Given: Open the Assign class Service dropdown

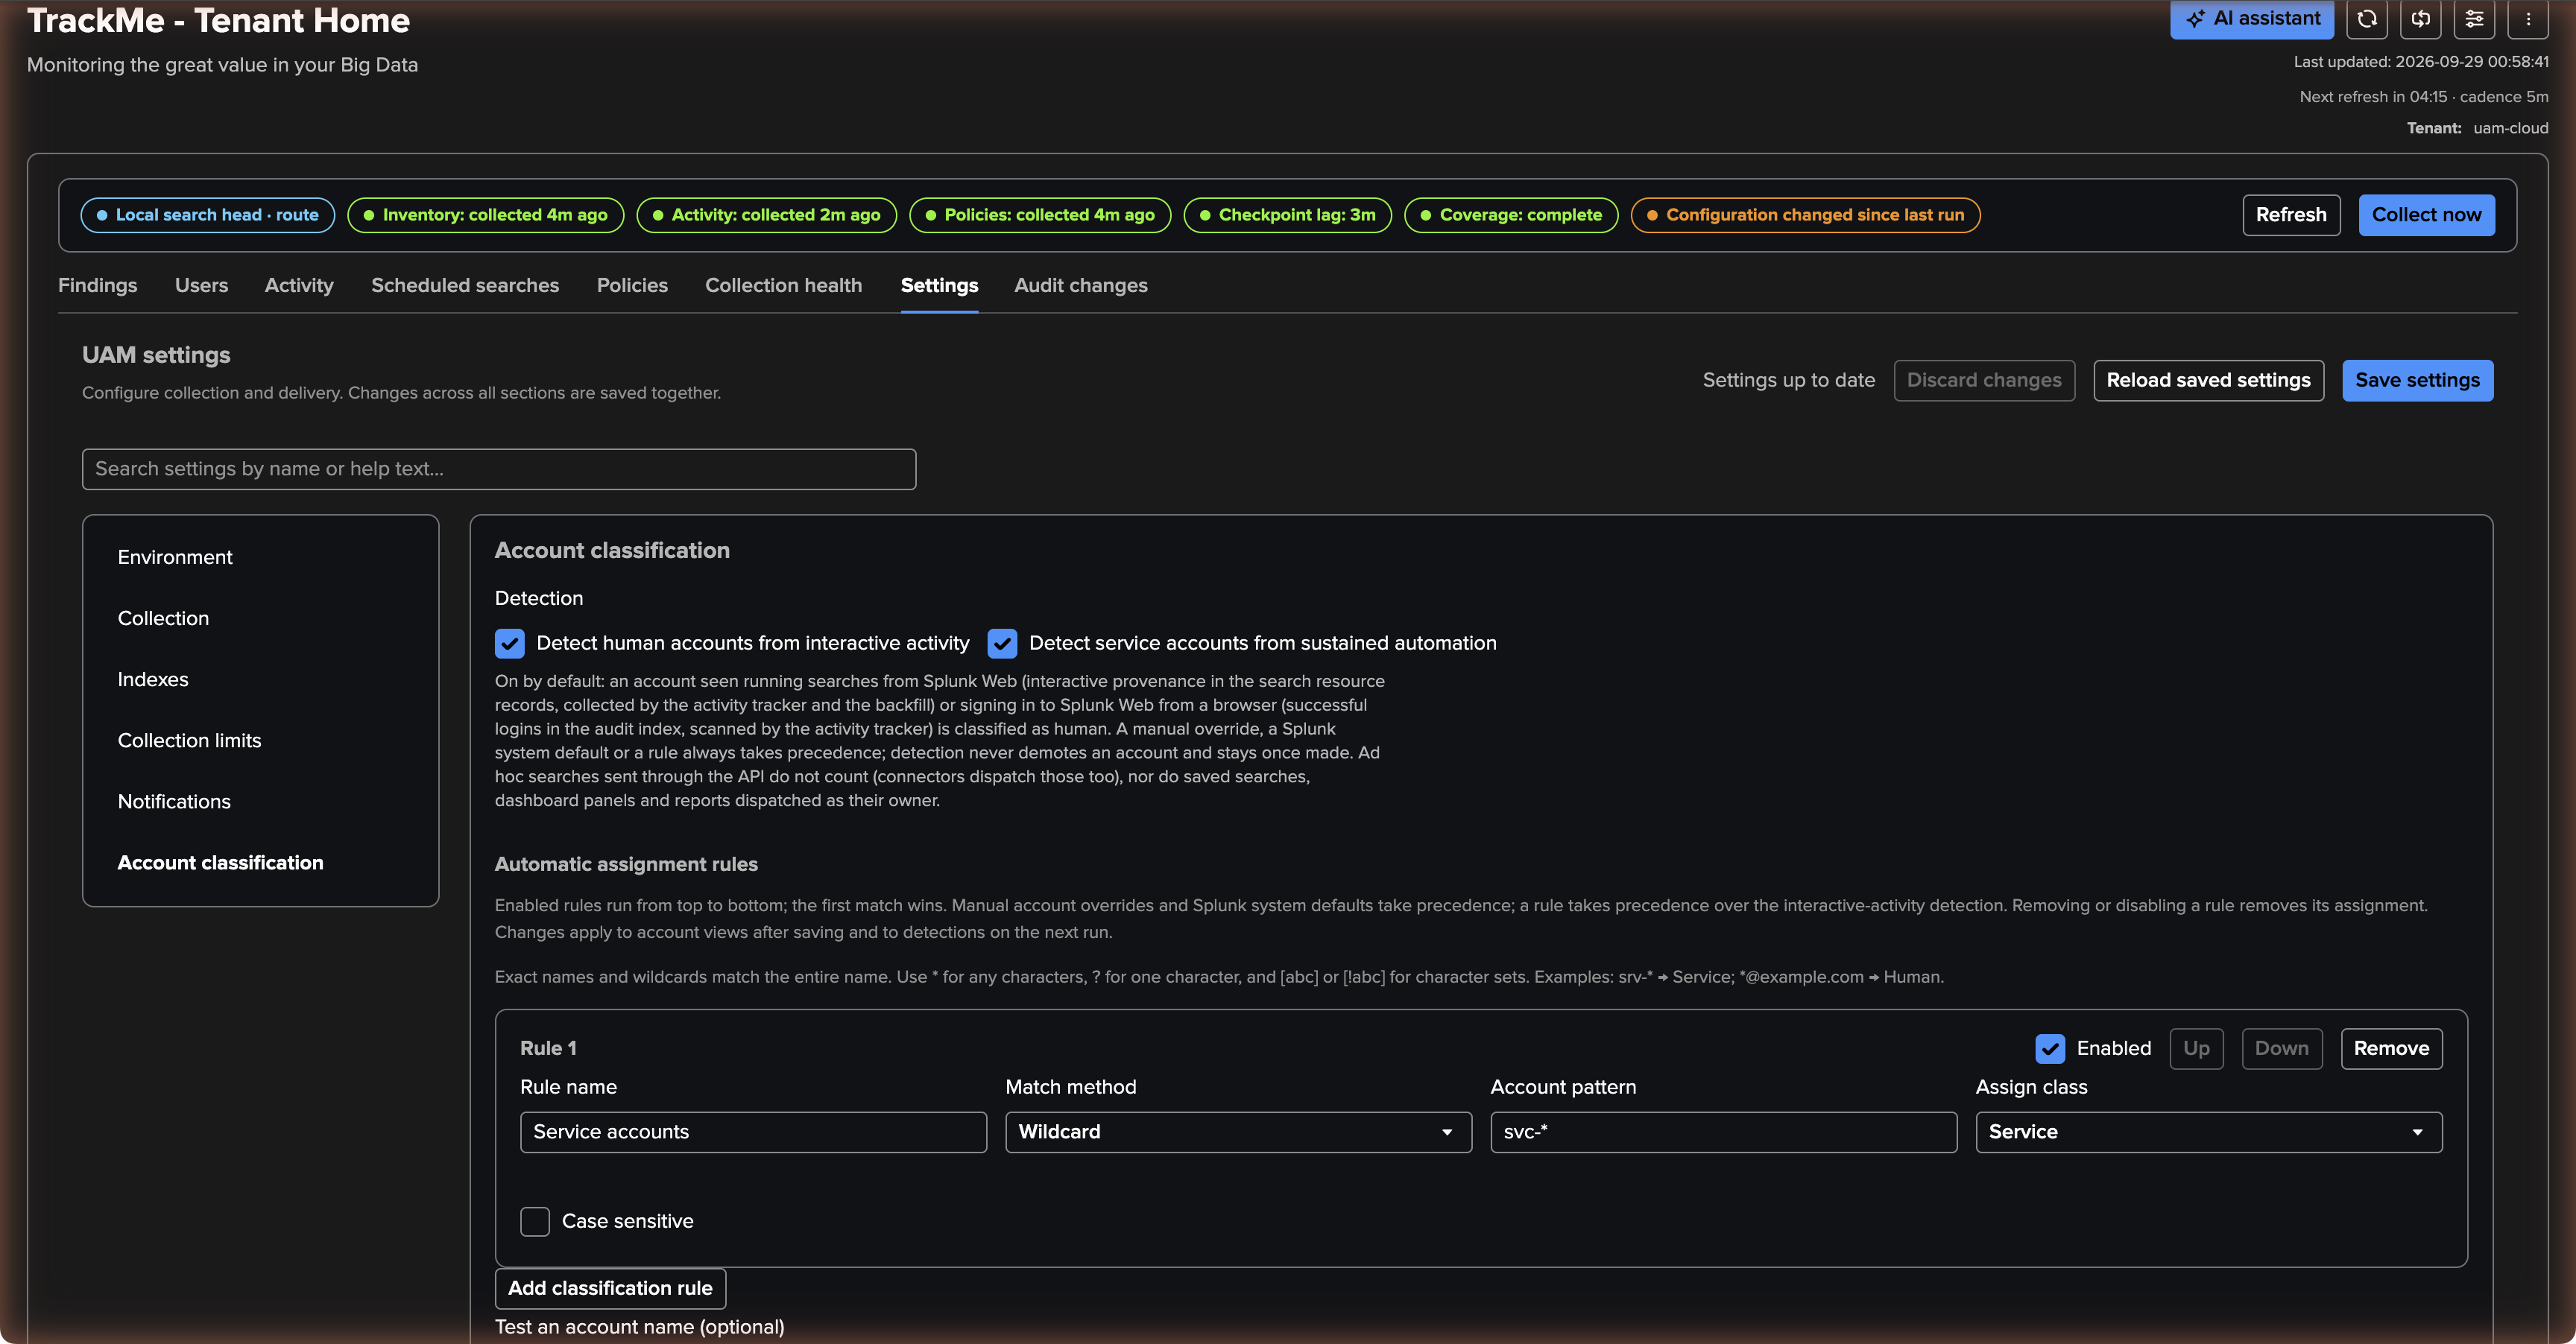Looking at the screenshot, I should point(2209,1132).
